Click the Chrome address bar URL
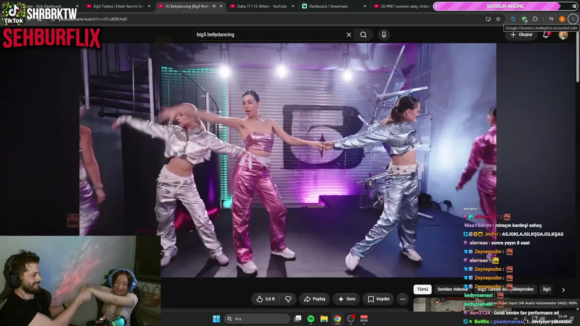The image size is (580, 326). (x=93, y=19)
